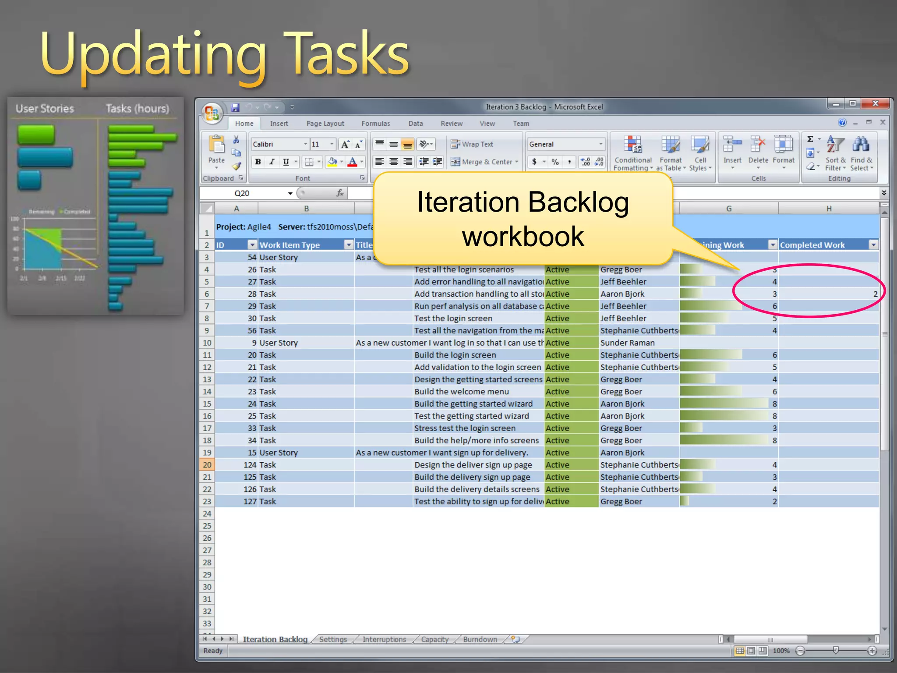
Task: Switch to the Burndown sheet tab
Action: (480, 640)
